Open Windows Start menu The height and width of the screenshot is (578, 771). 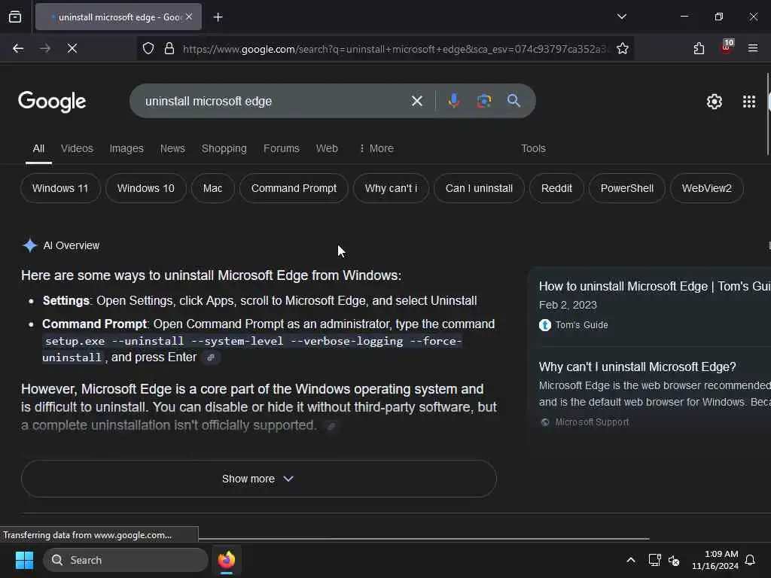[x=24, y=560]
